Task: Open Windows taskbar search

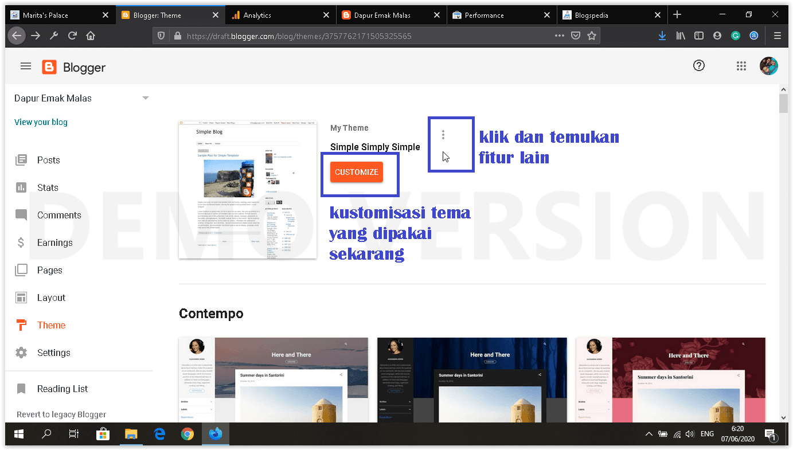Action: click(x=46, y=434)
